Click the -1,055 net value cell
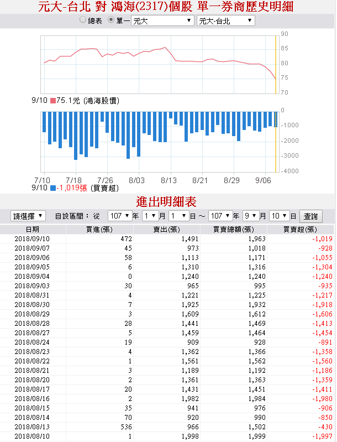Screen dimensions: 337x442 click(323, 258)
